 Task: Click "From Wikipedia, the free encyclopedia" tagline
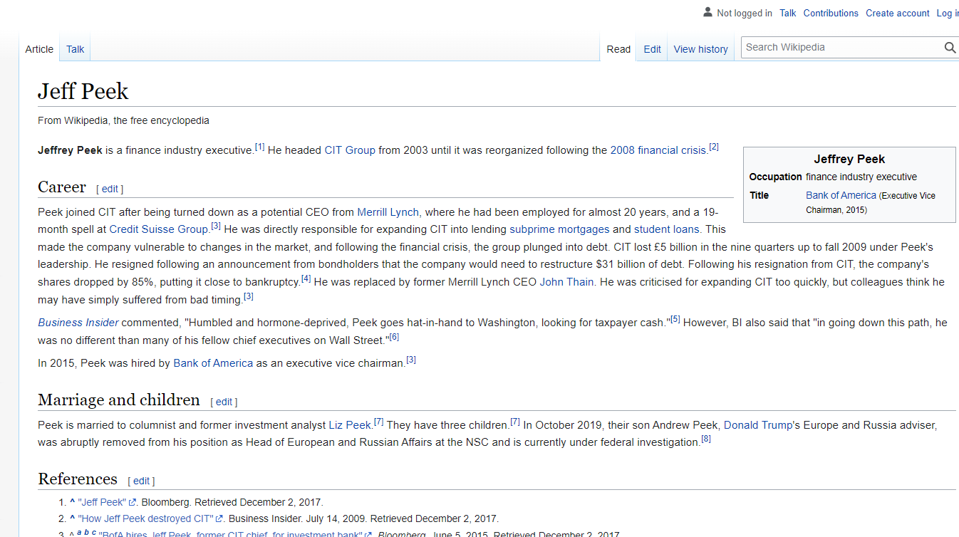pyautogui.click(x=123, y=120)
